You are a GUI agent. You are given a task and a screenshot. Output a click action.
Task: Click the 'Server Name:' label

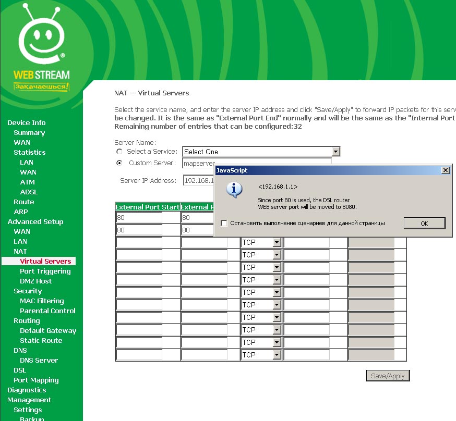click(x=135, y=143)
